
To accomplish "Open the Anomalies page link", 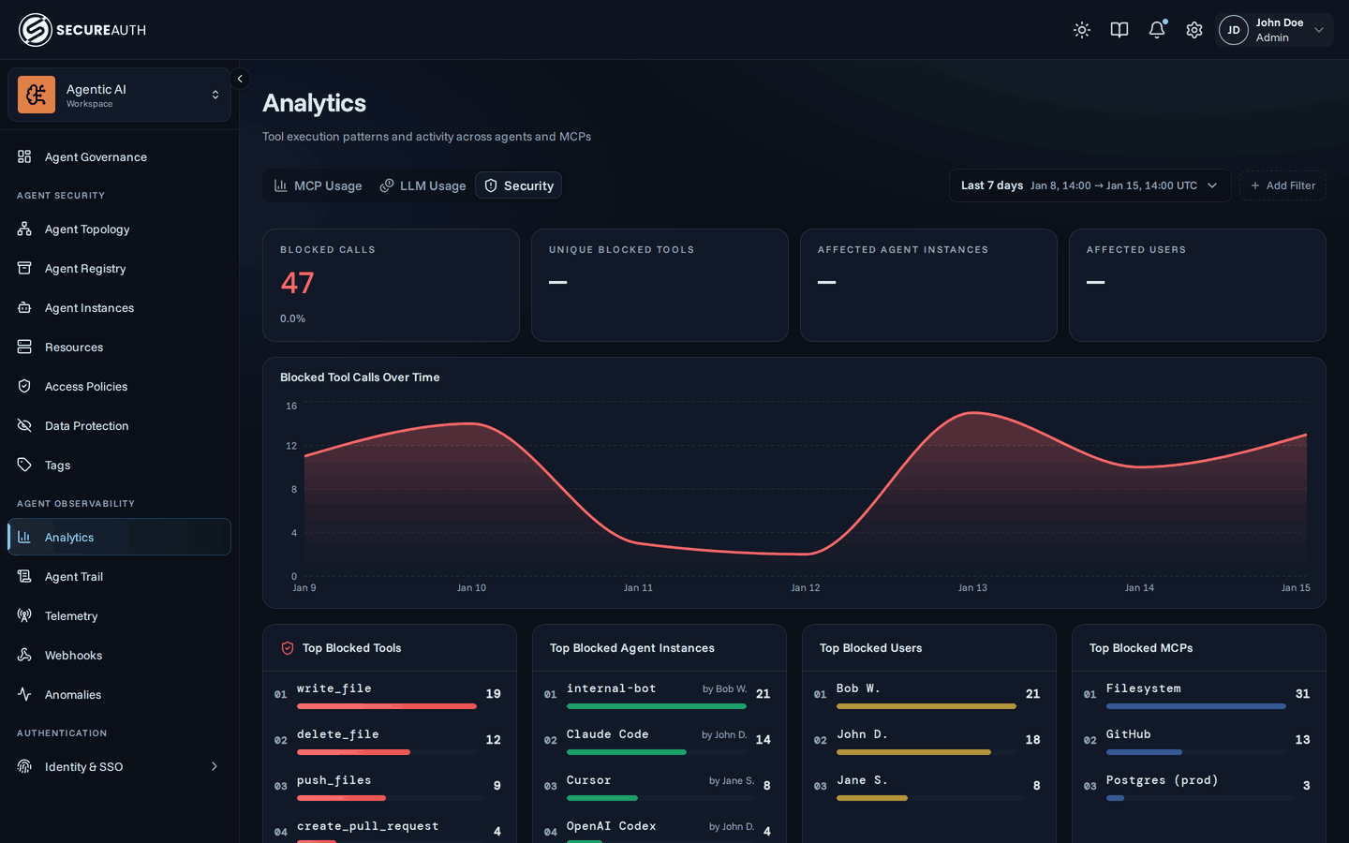I will [119, 694].
